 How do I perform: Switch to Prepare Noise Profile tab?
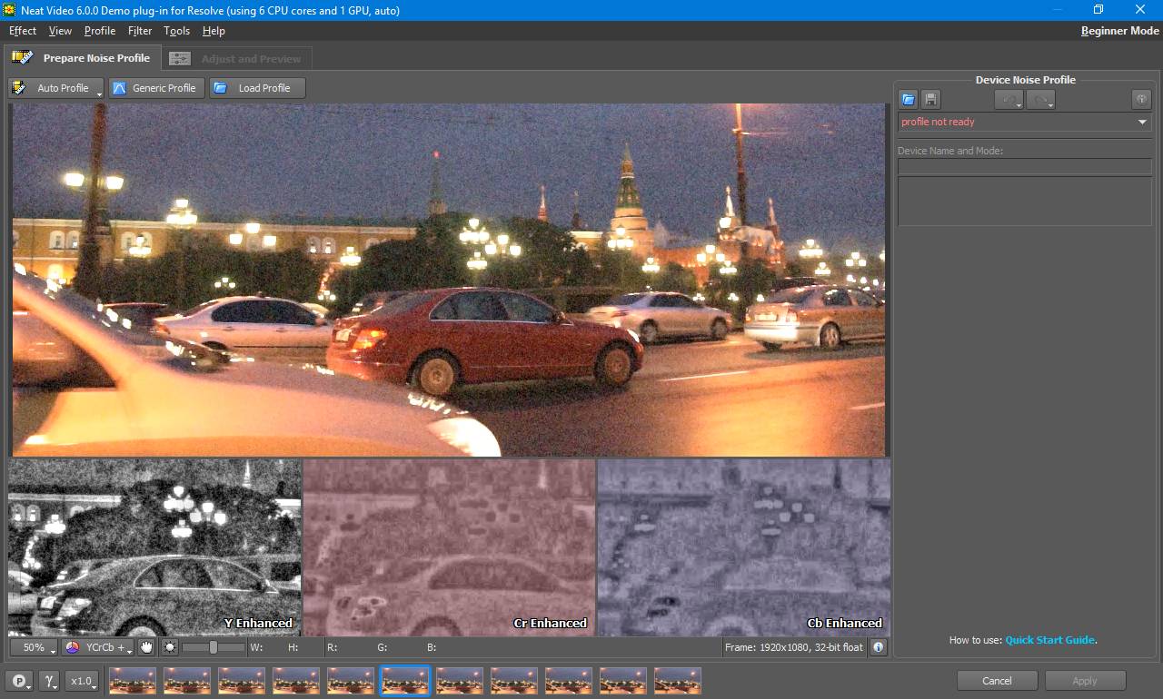point(83,58)
